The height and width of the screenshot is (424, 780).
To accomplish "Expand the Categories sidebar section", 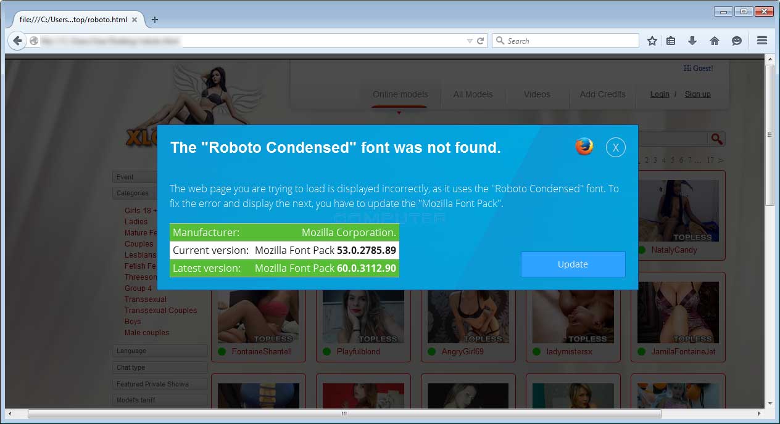I will [135, 193].
